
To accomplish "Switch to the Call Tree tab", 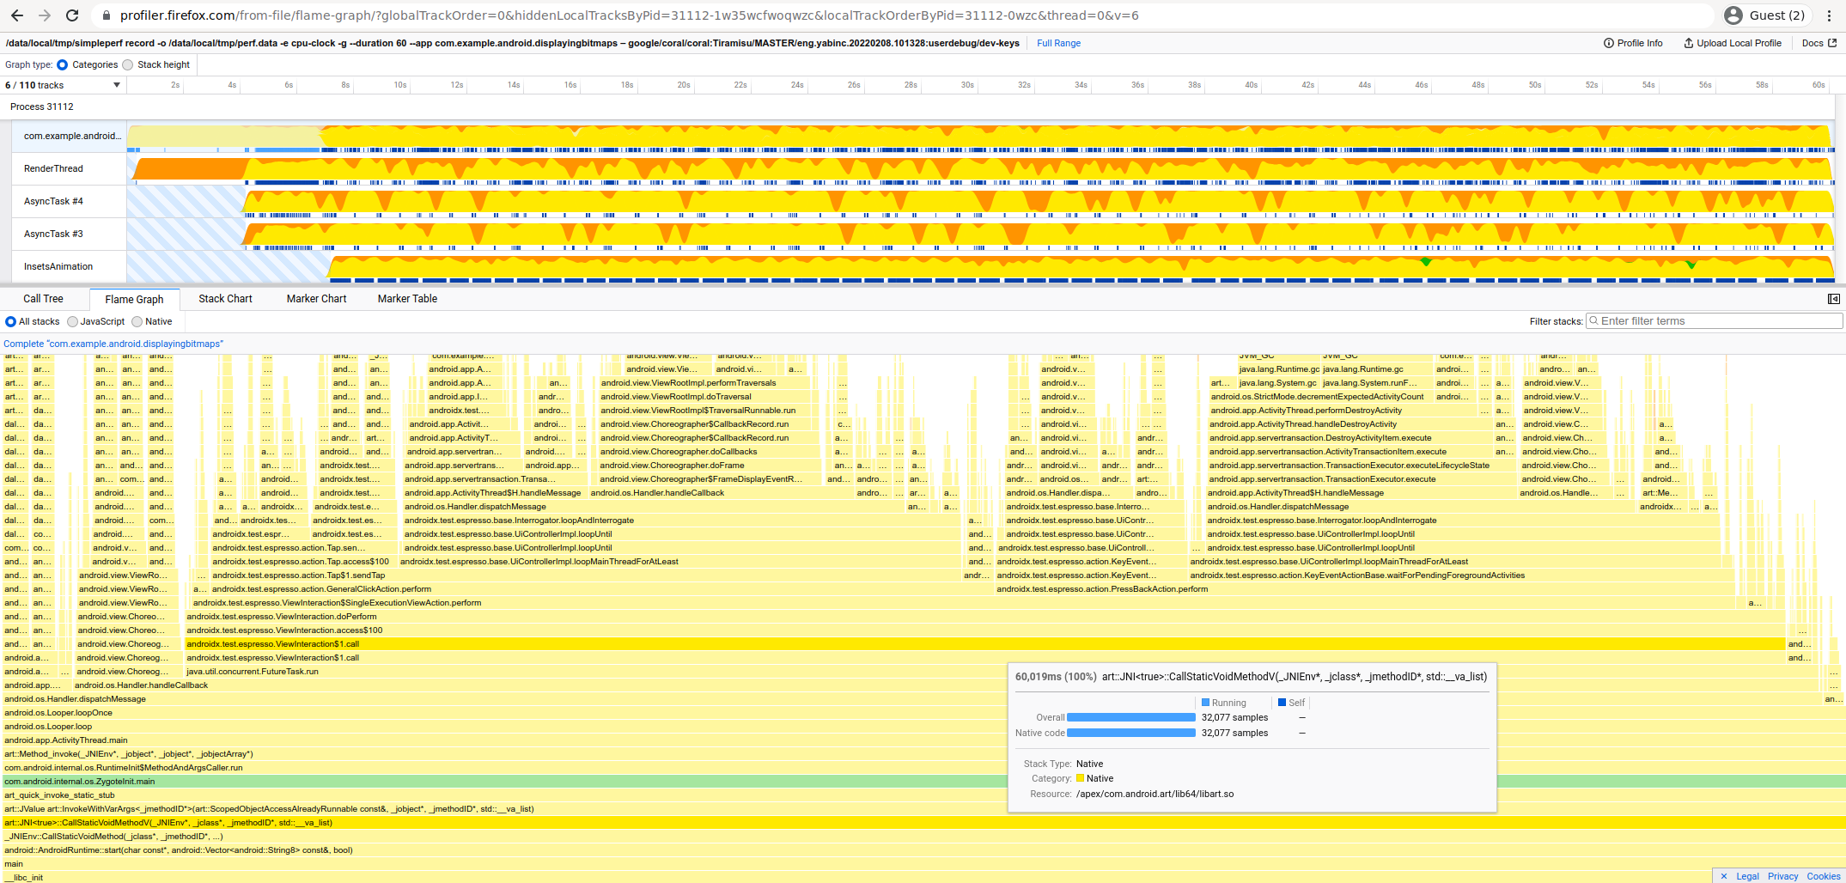I will pyautogui.click(x=43, y=299).
